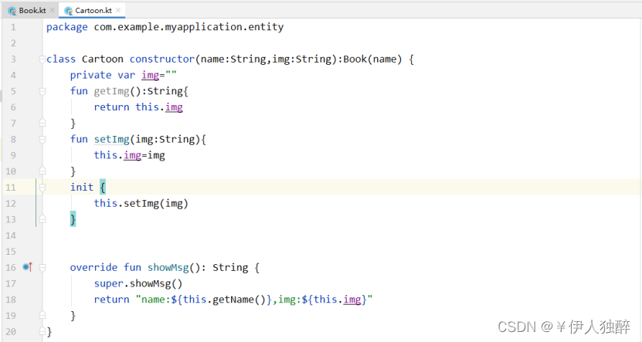Click the 'getImg' function name

[112, 91]
